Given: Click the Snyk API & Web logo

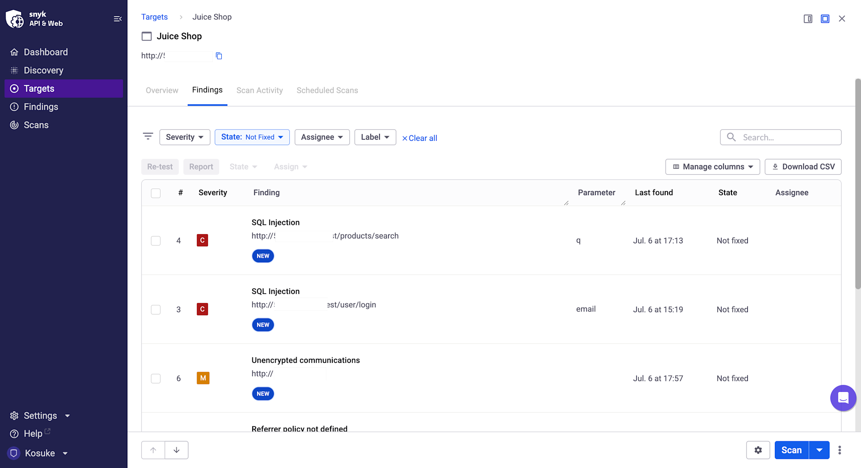Looking at the screenshot, I should [34, 19].
